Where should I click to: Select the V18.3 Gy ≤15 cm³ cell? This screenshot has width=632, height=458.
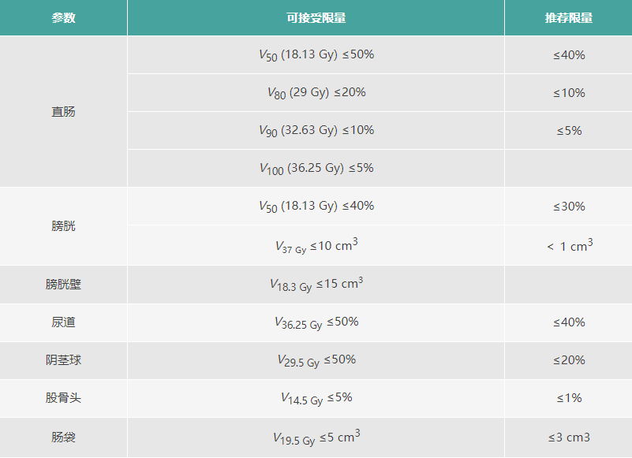tap(316, 285)
